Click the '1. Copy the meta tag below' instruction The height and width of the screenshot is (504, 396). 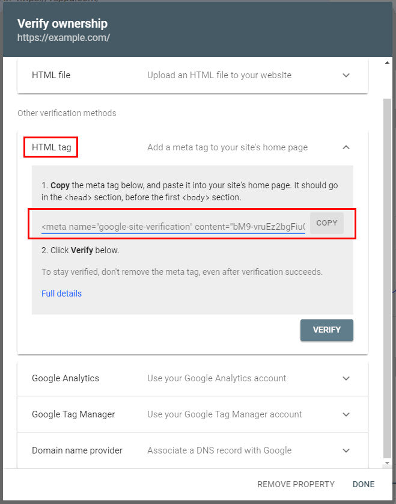pos(189,191)
